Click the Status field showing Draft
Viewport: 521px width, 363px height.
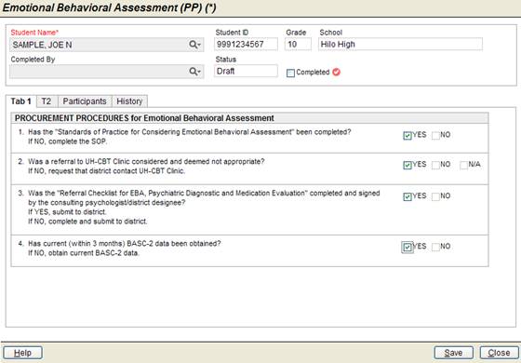[x=247, y=71]
